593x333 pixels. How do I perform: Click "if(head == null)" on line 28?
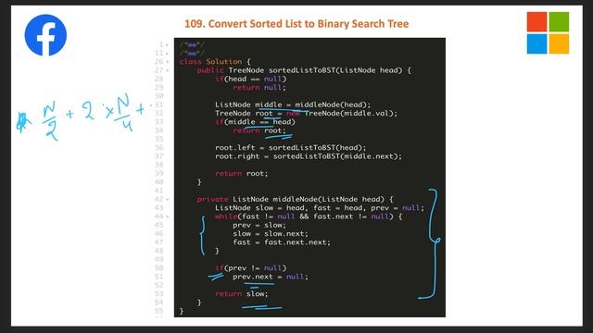click(x=251, y=79)
